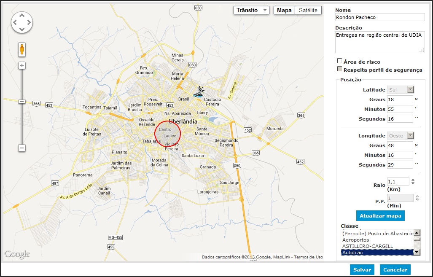Open the Termos de Uso link
Viewport: 433px width, 277px height.
[x=308, y=257]
